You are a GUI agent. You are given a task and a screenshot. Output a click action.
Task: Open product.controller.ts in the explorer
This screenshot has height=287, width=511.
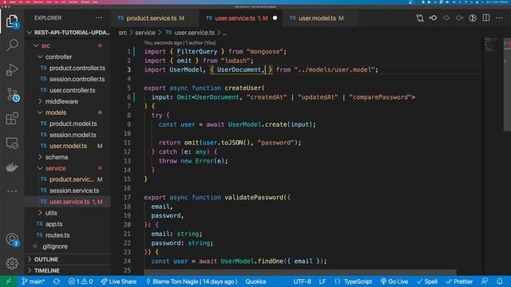(x=69, y=68)
